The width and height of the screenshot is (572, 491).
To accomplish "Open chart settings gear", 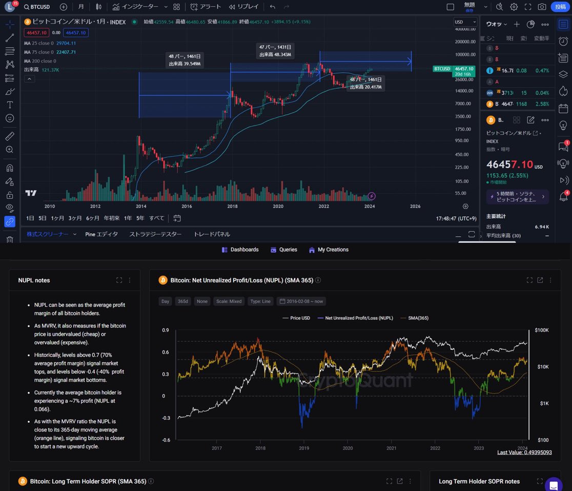I will pyautogui.click(x=514, y=7).
